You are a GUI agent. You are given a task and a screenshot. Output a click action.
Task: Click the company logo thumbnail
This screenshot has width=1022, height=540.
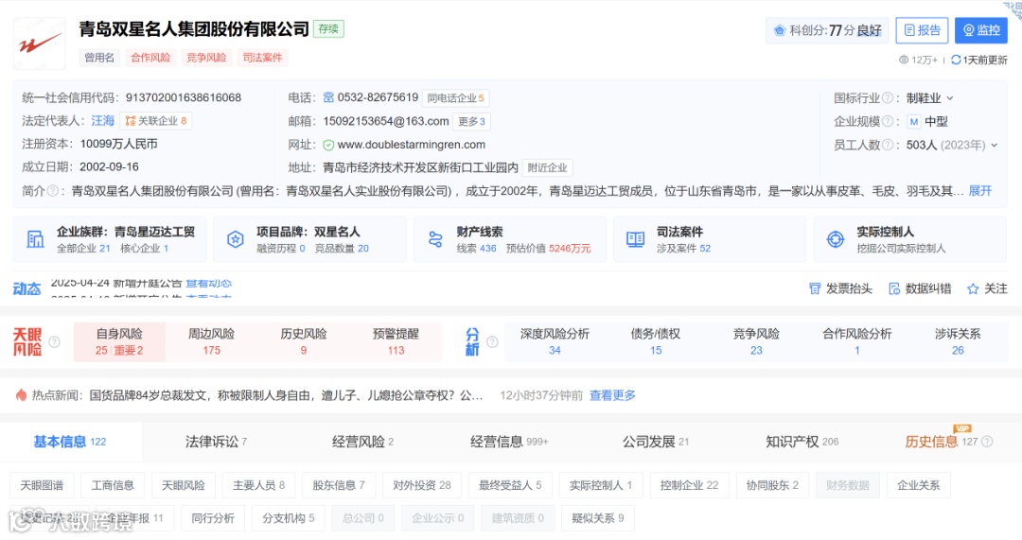[x=39, y=44]
